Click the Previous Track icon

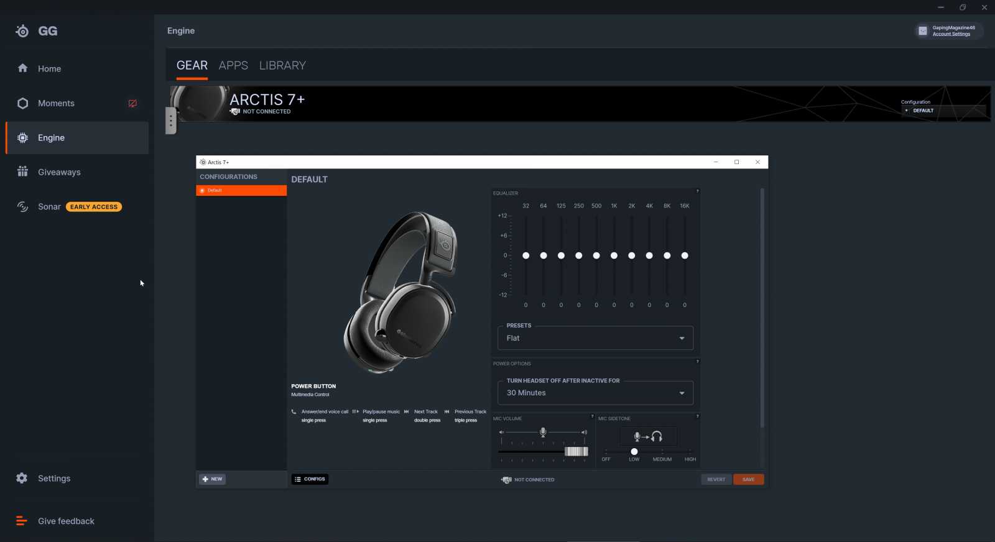(447, 411)
